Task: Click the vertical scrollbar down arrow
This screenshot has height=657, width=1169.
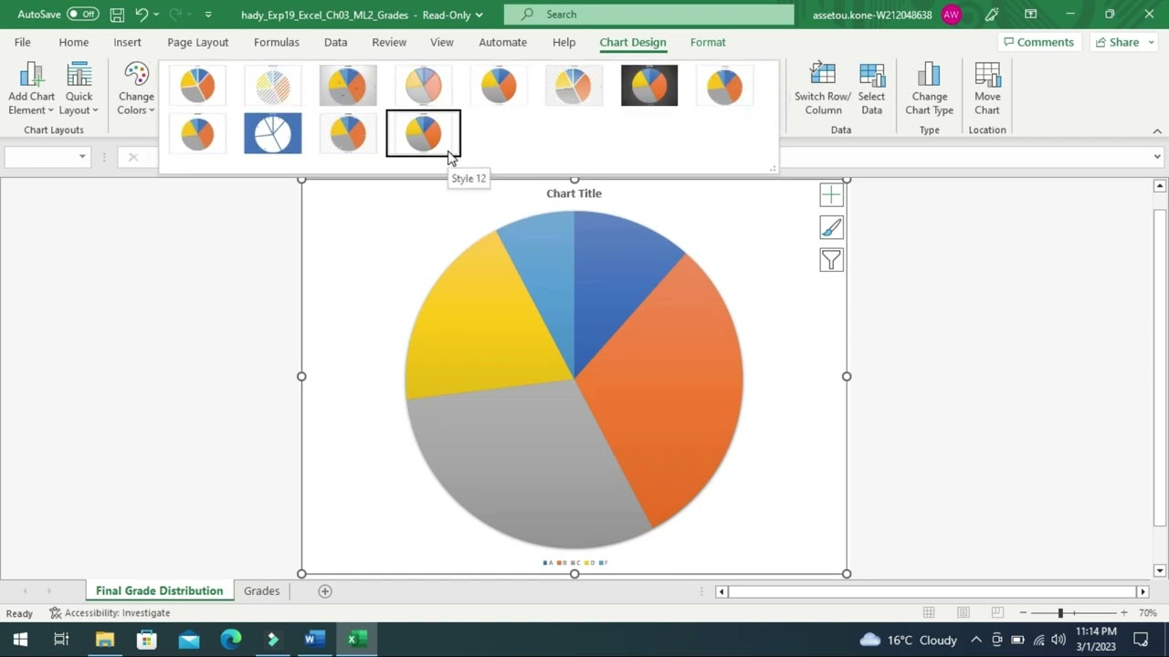Action: (x=1160, y=571)
